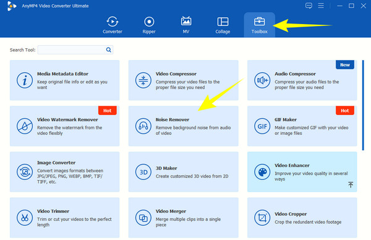
Task: Click the Noise Remover headphone icon
Action: click(x=143, y=126)
